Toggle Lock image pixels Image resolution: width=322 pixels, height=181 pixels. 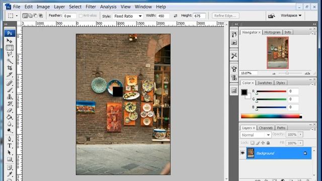pyautogui.click(x=258, y=143)
